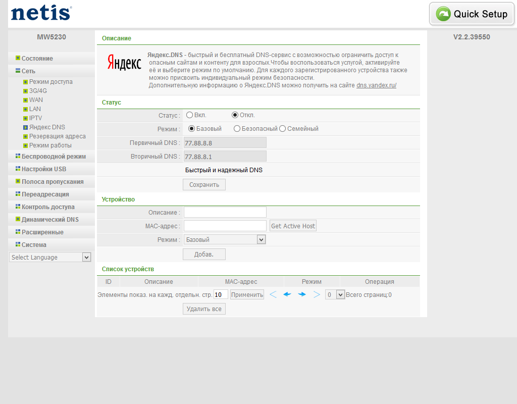Viewport: 517px width, 404px height.
Task: Open the device Режим dropdown (Базовый)
Action: pyautogui.click(x=225, y=239)
